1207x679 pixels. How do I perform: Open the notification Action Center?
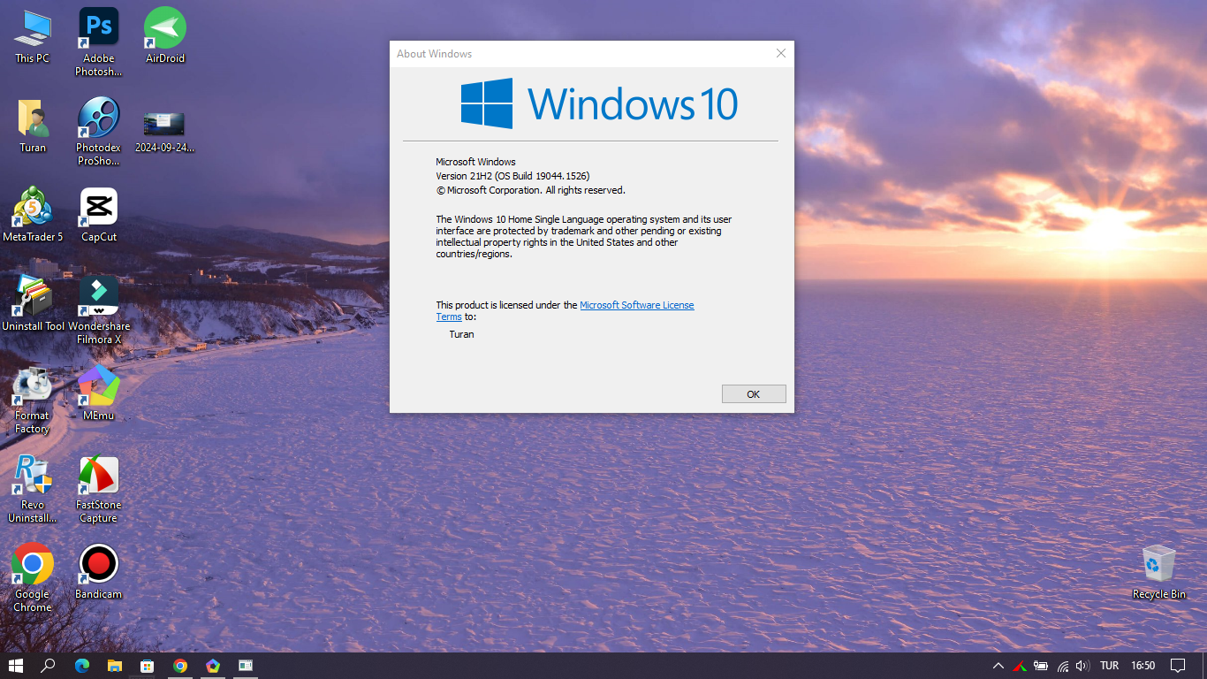[x=1178, y=666]
